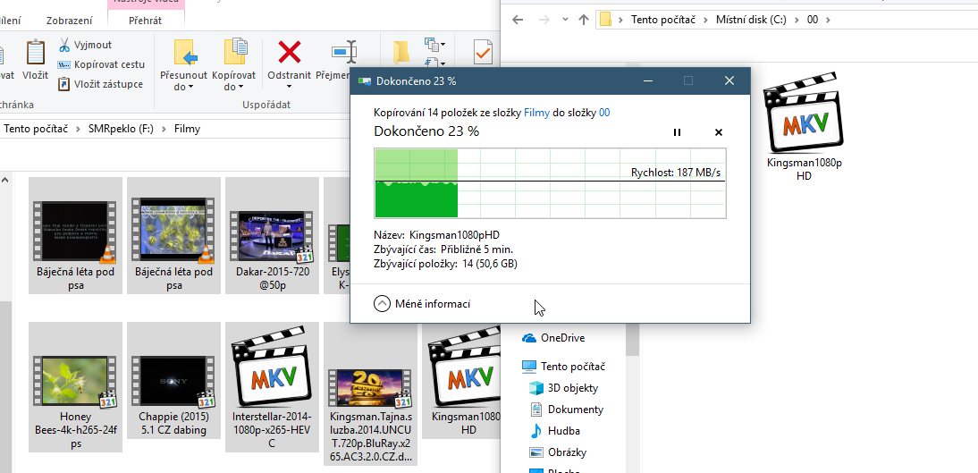
Task: Click the 00 destination folder link
Action: (x=604, y=113)
